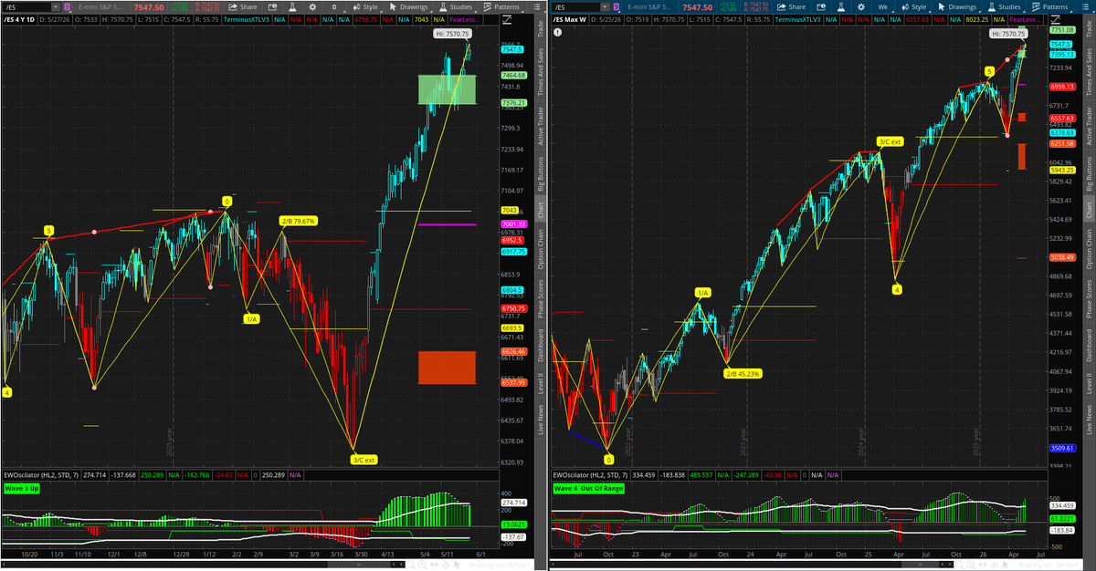This screenshot has width=1096, height=571.
Task: Open the Drawings menu in right chart
Action: coord(955,7)
